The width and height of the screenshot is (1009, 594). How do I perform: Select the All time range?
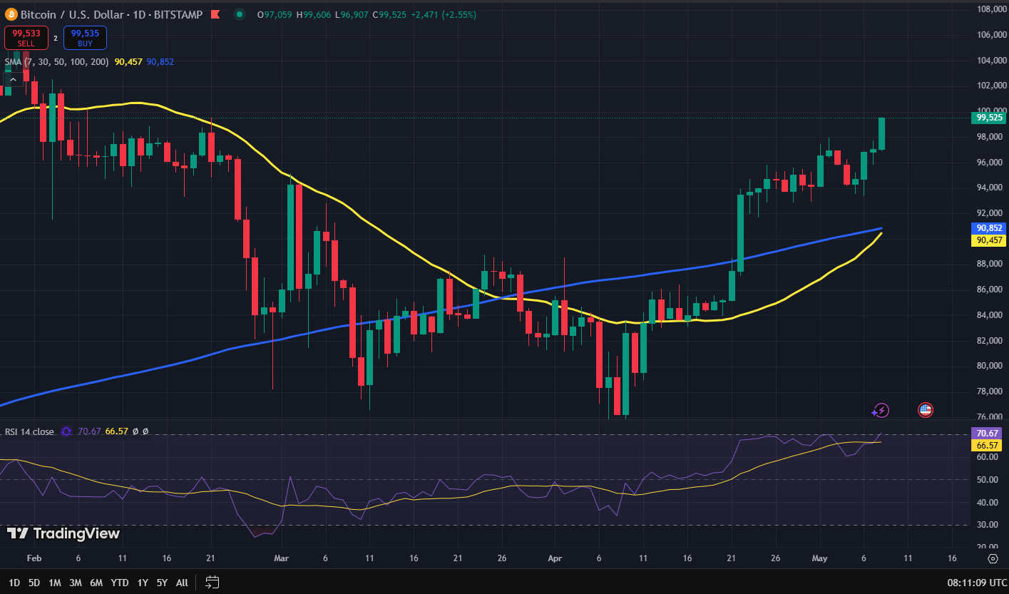[x=182, y=583]
